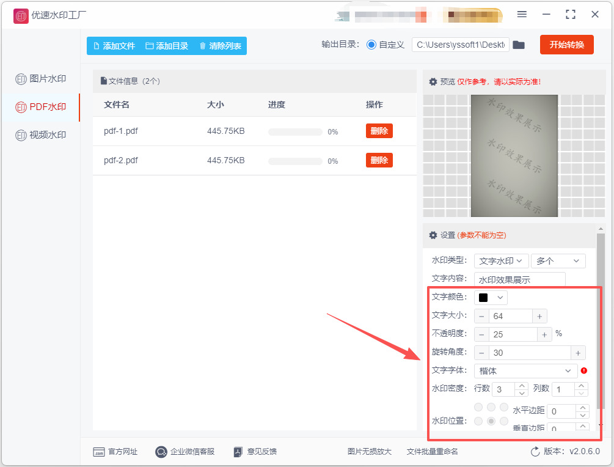Click the 预览 gear icon

[433, 81]
